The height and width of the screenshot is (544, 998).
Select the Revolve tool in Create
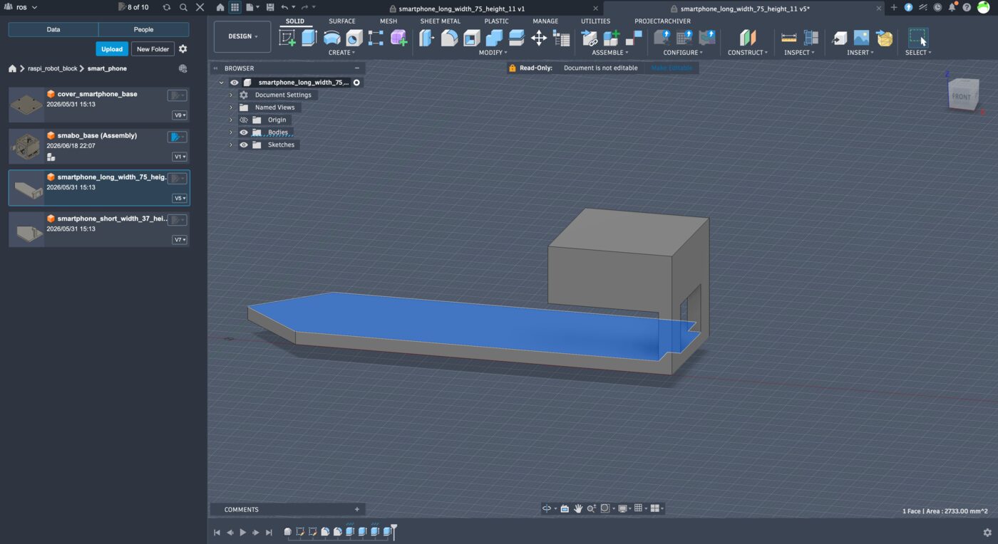tap(331, 38)
